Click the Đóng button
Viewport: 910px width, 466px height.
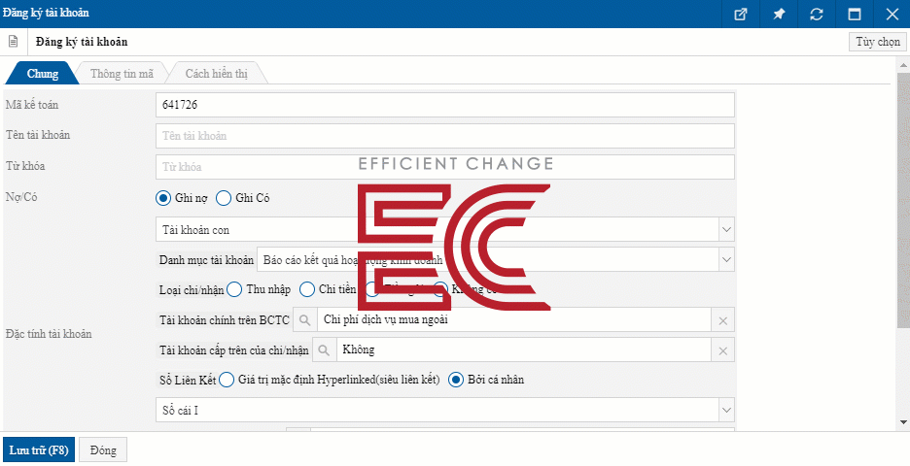[103, 449]
